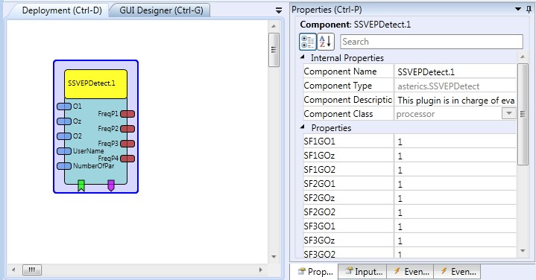Image resolution: width=536 pixels, height=280 pixels.
Task: Click the canvas vertical scrollbar thumb
Action: coord(274,50)
